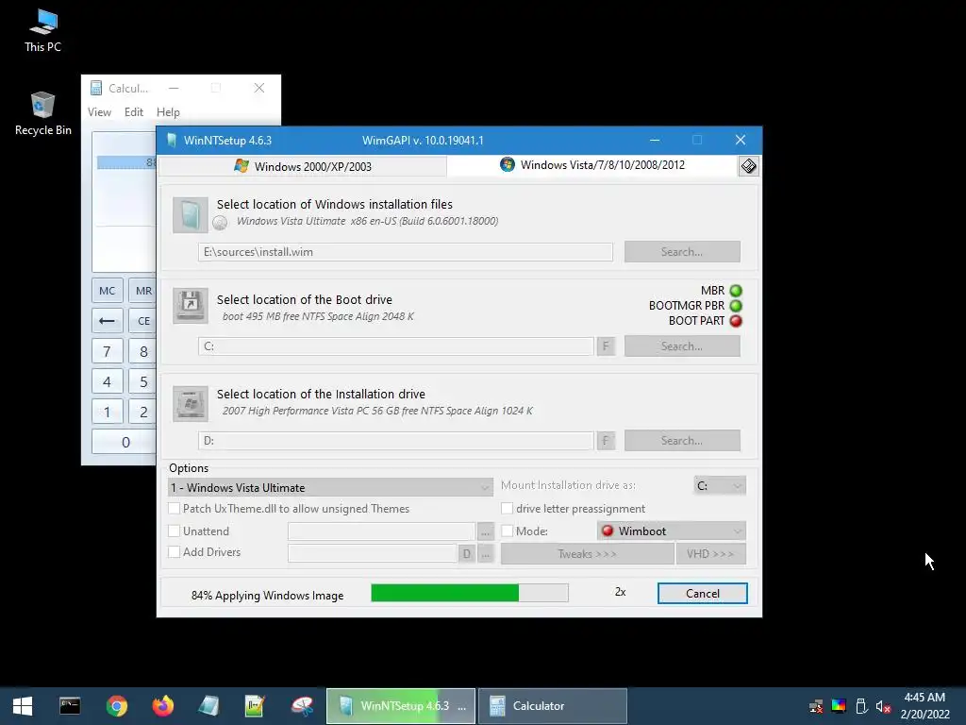Viewport: 966px width, 725px height.
Task: Toggle the Mode checkbox
Action: click(507, 531)
